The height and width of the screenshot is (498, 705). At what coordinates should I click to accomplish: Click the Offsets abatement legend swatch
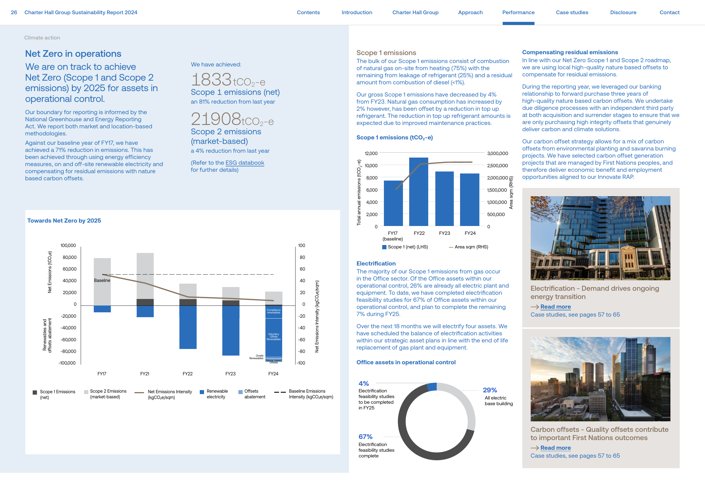pos(240,392)
